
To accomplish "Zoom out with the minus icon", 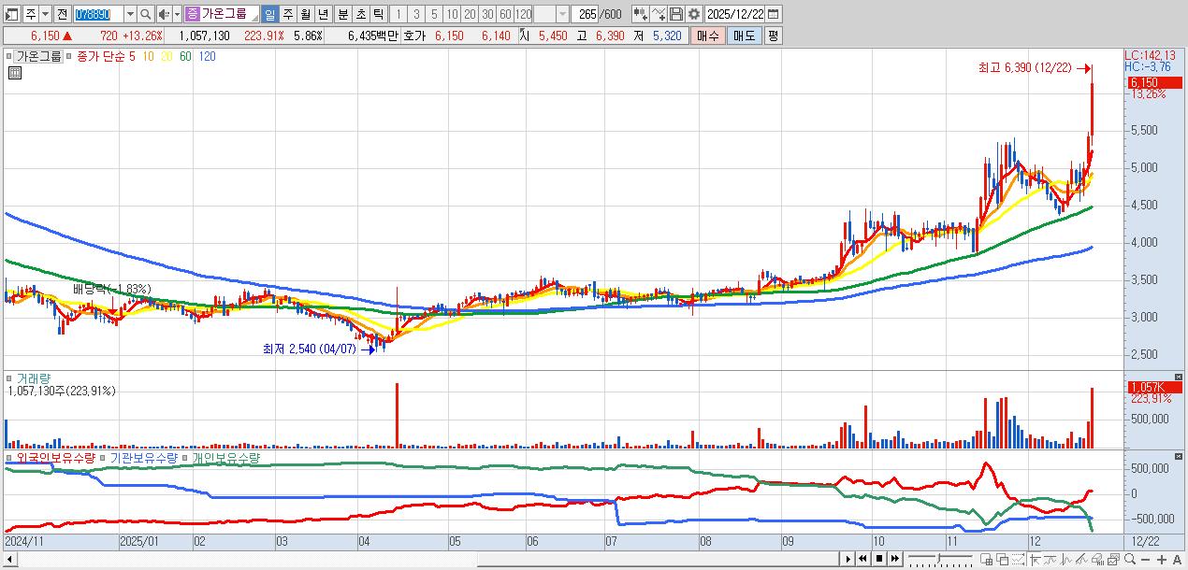I will point(1145,560).
